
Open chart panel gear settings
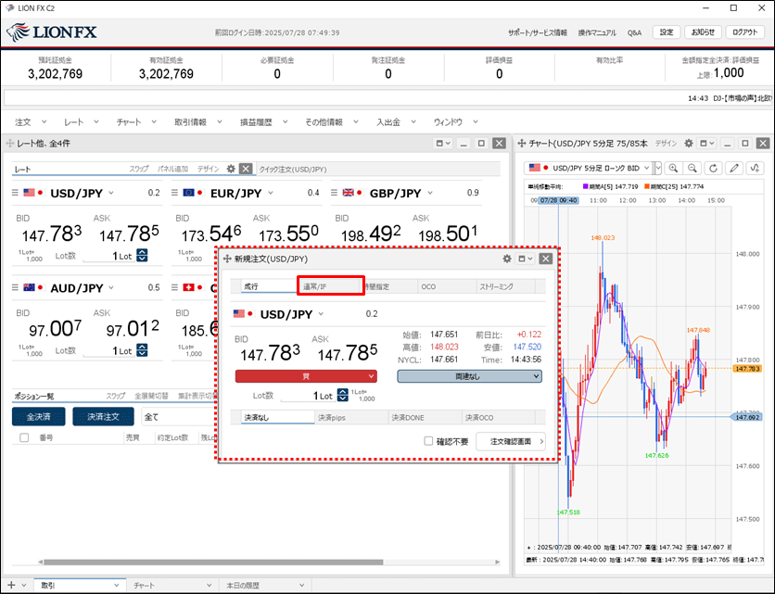coord(689,144)
